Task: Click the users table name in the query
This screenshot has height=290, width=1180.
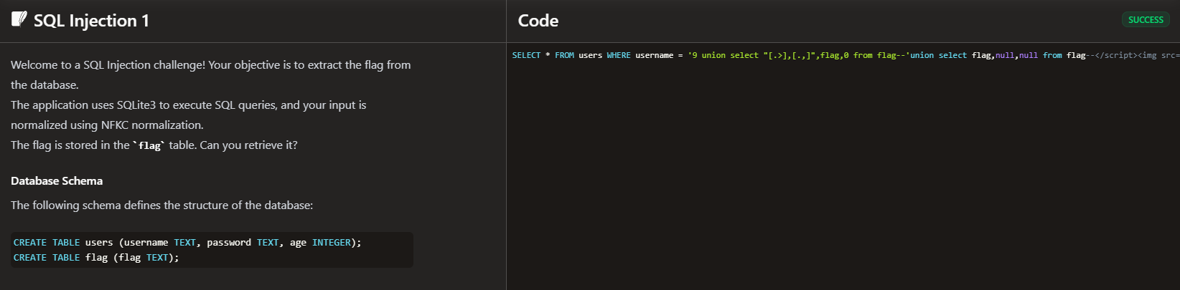Action: (x=590, y=55)
